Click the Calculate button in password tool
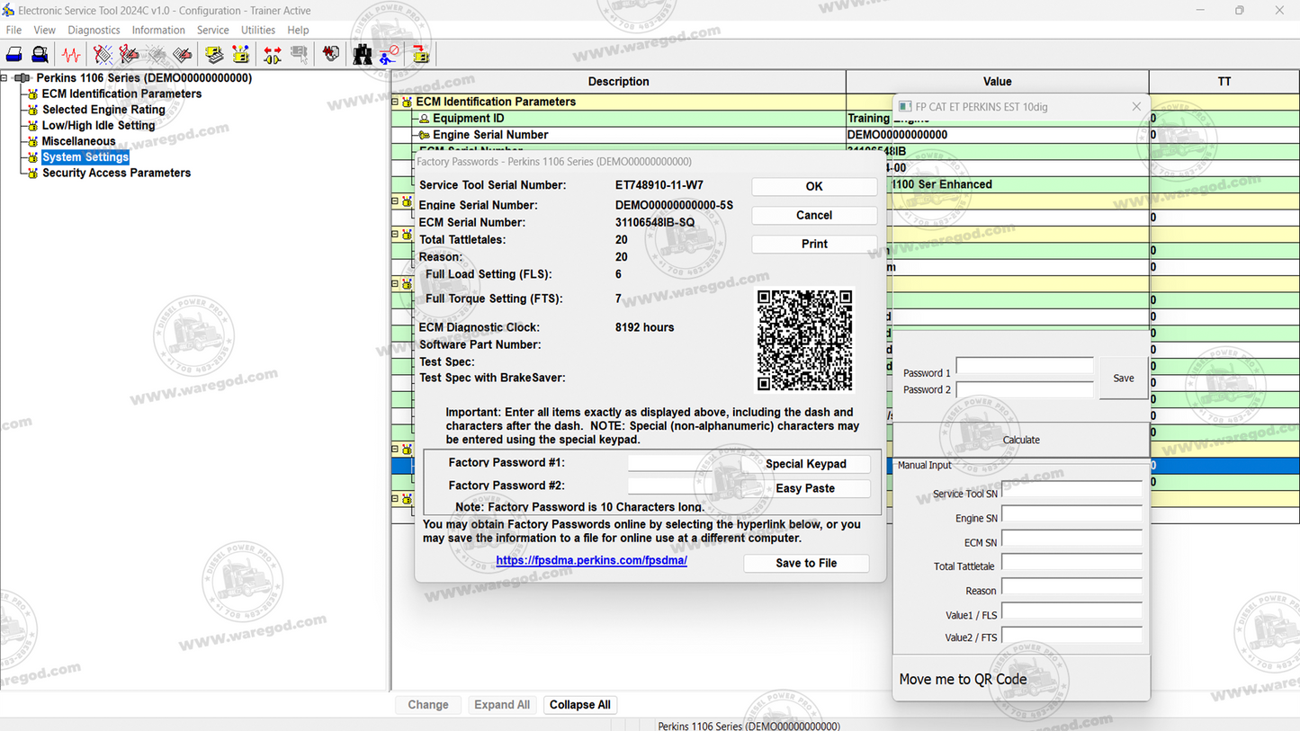1300x731 pixels. [1020, 440]
